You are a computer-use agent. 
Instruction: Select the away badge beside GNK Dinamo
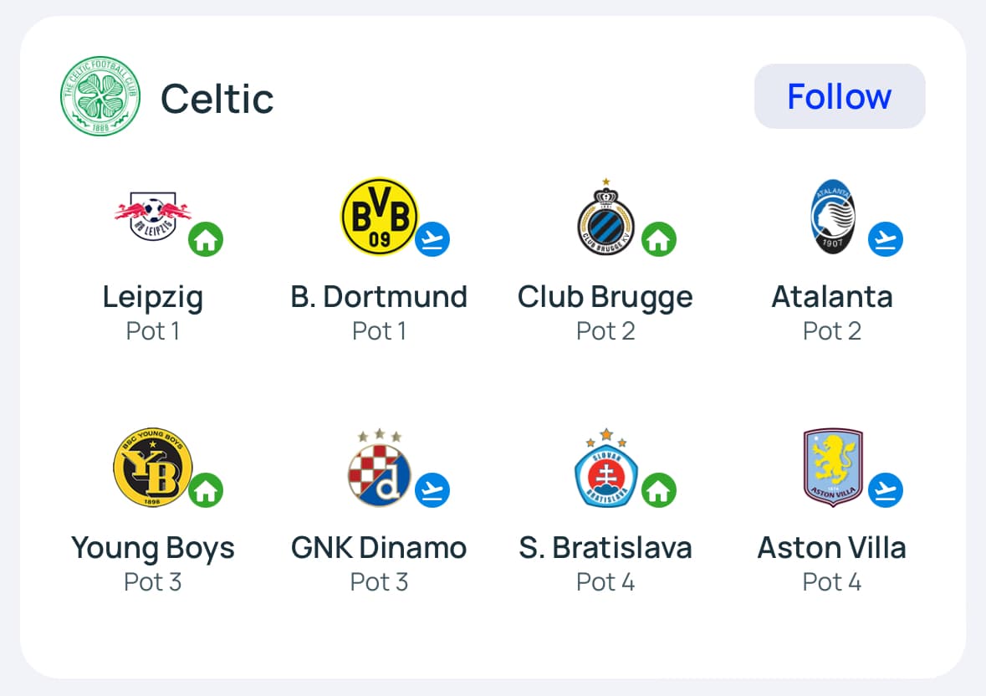click(x=432, y=491)
